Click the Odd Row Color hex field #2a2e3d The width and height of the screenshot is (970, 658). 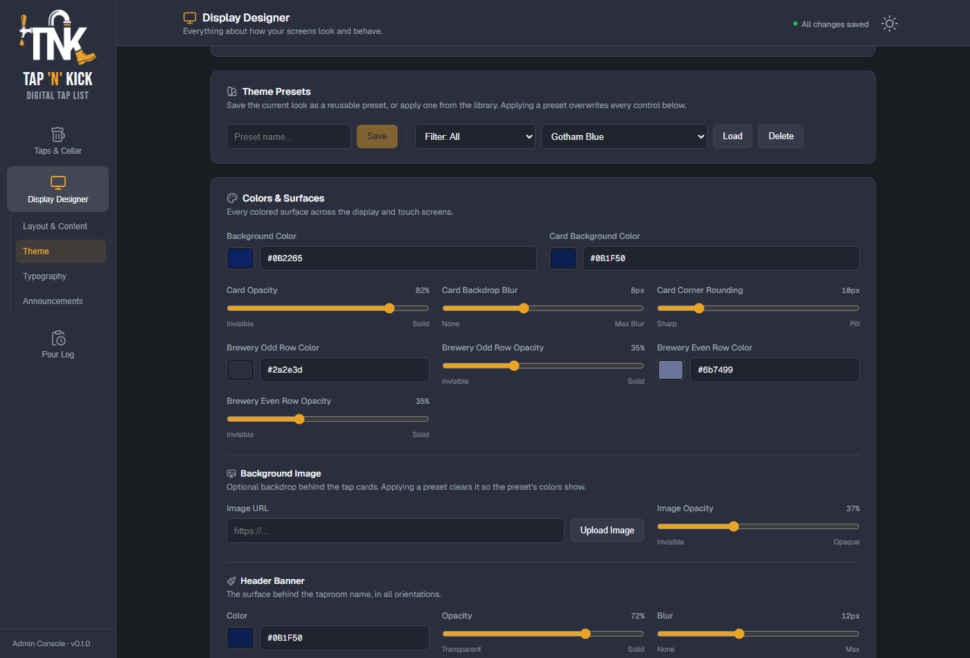[x=344, y=370]
